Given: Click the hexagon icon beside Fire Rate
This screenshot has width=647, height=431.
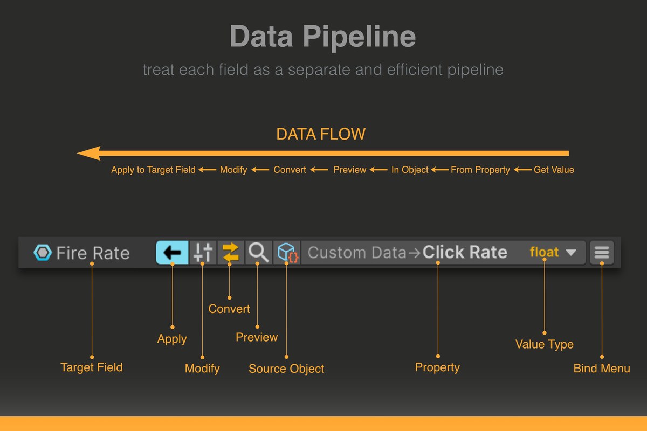Looking at the screenshot, I should pos(43,253).
